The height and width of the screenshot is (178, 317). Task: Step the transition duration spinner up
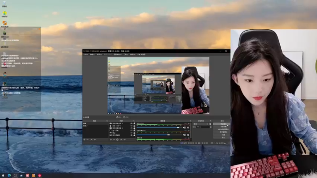pos(210,126)
